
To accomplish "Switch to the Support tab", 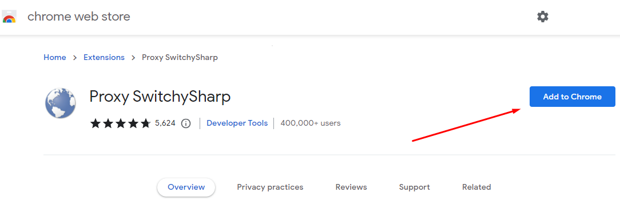I will point(415,187).
